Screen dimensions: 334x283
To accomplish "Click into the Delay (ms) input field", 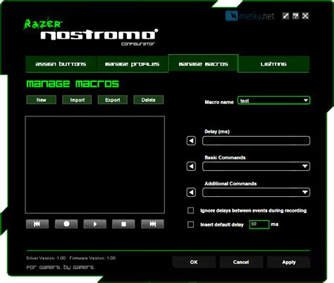I will [256, 141].
